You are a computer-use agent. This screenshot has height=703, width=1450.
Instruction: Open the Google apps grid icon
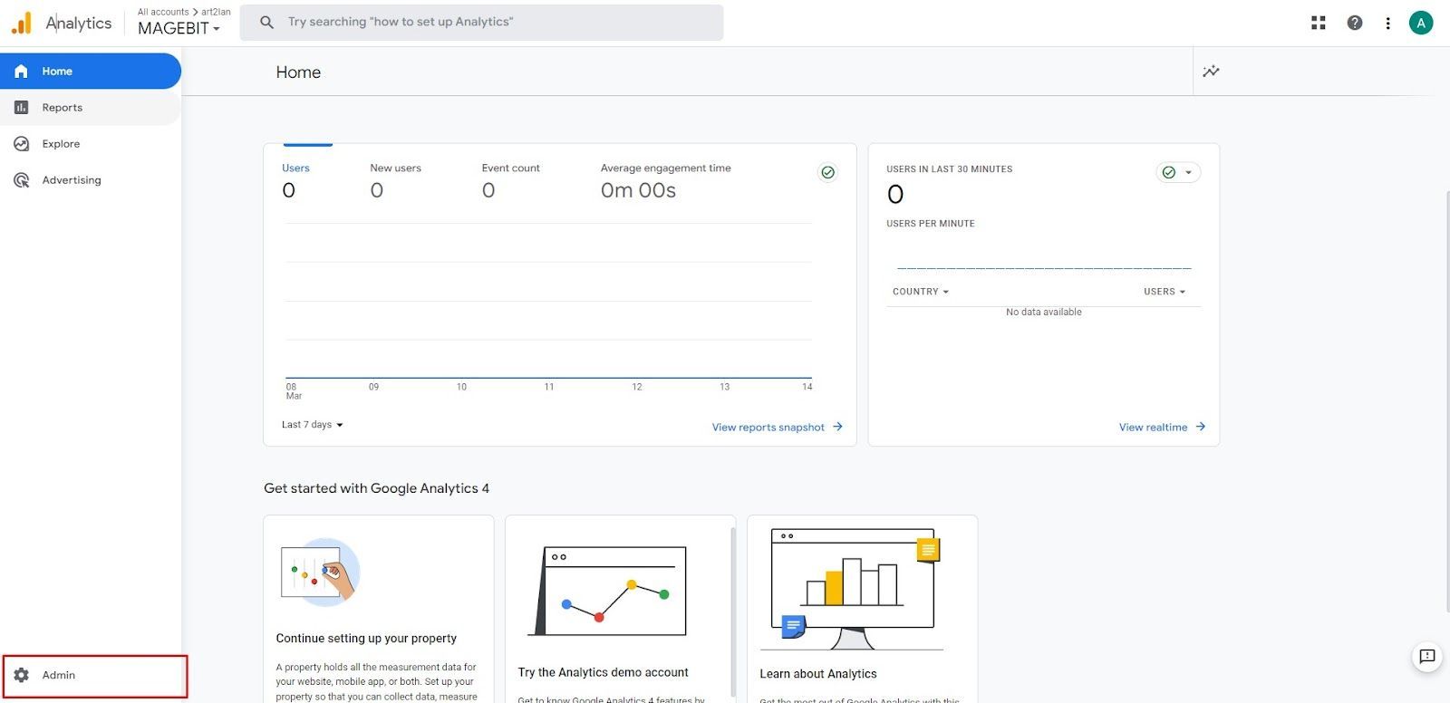coord(1319,23)
